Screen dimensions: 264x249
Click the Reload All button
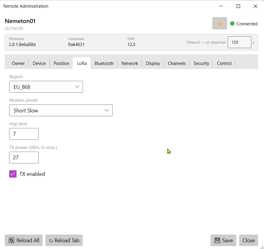point(24,240)
